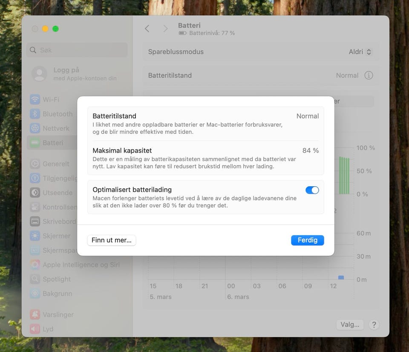Go back with the left chevron
Image resolution: width=409 pixels, height=352 pixels.
pos(147,29)
